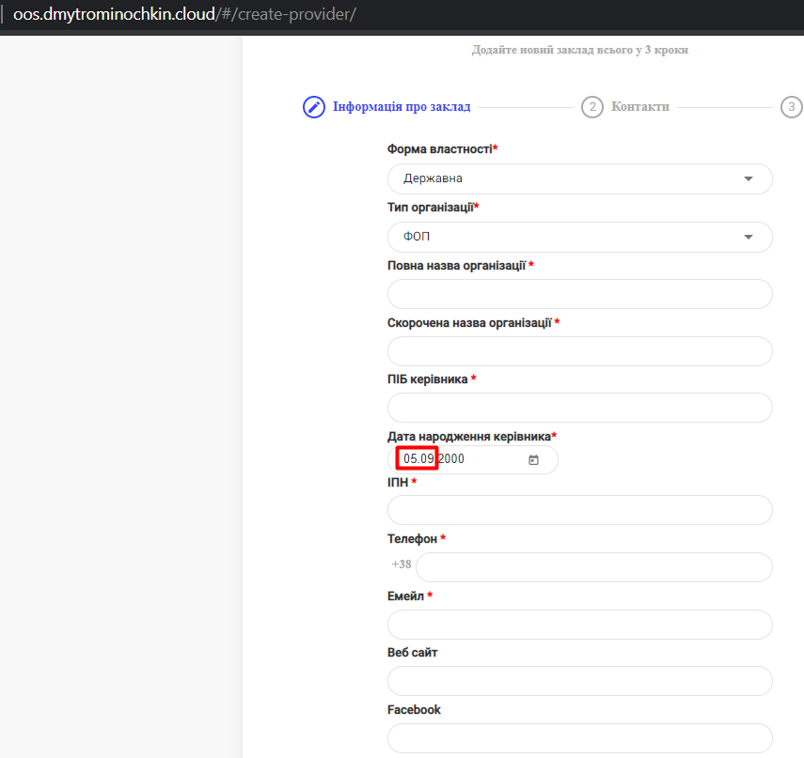Click the Скорочена назва організації label
Image resolution: width=804 pixels, height=758 pixels.
(x=473, y=323)
